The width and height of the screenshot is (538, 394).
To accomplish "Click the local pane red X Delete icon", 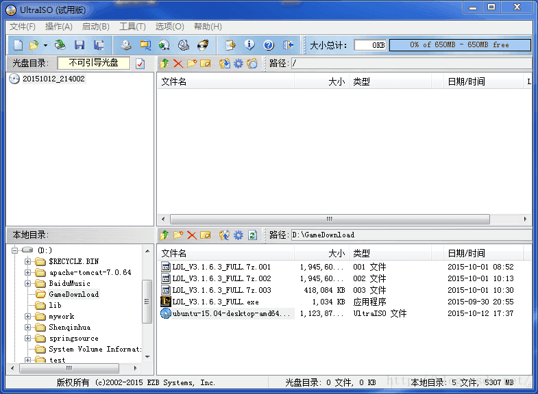I will tap(192, 235).
